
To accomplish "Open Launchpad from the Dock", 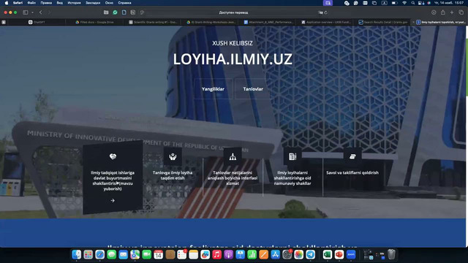I will [88, 254].
